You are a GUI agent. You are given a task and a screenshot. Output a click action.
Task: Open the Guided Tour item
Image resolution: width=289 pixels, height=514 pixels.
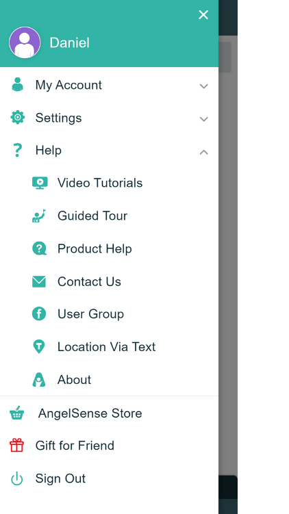pyautogui.click(x=109, y=216)
